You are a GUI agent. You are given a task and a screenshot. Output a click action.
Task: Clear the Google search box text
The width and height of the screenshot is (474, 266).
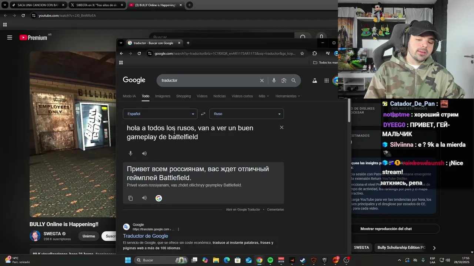tap(262, 81)
